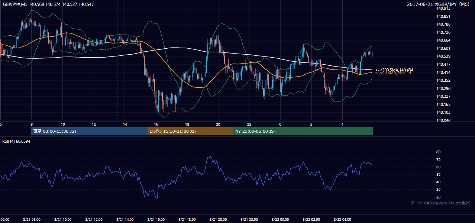Image resolution: width=475 pixels, height=223 pixels.
Task: Click RSI scale value 30
Action: click(x=438, y=190)
